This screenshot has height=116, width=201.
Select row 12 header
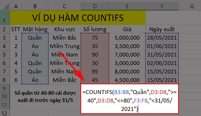tap(5, 112)
